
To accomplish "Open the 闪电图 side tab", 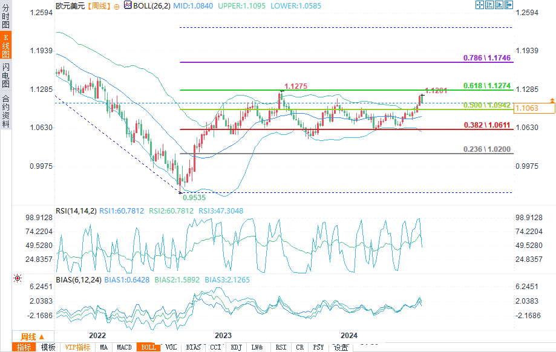I will 5,75.
